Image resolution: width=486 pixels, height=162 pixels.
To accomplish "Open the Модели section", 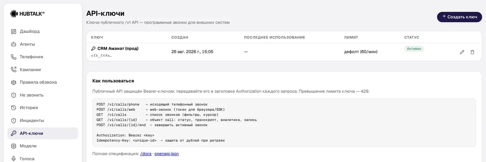I will tap(43, 146).
